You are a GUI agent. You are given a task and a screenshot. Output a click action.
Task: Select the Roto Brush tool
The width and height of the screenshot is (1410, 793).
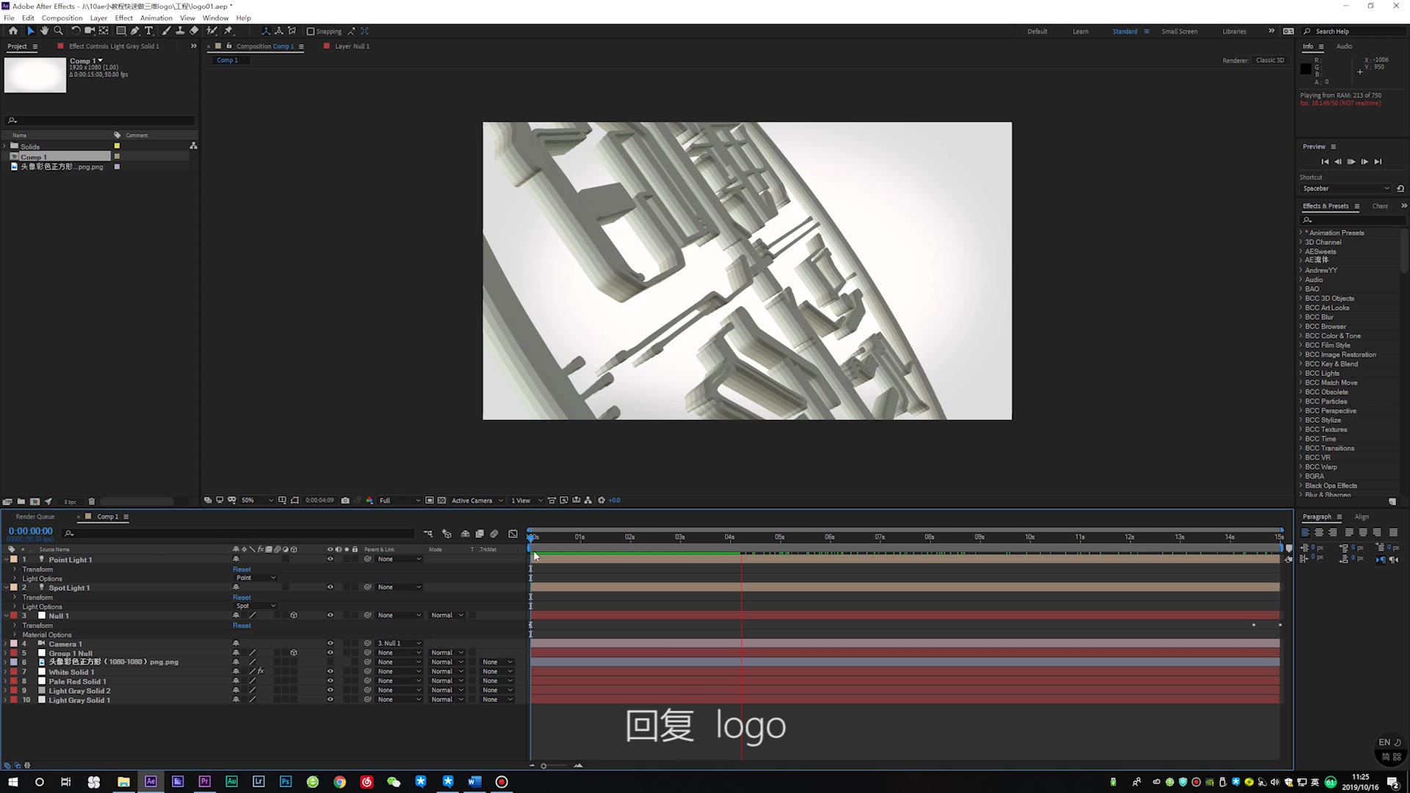click(213, 32)
